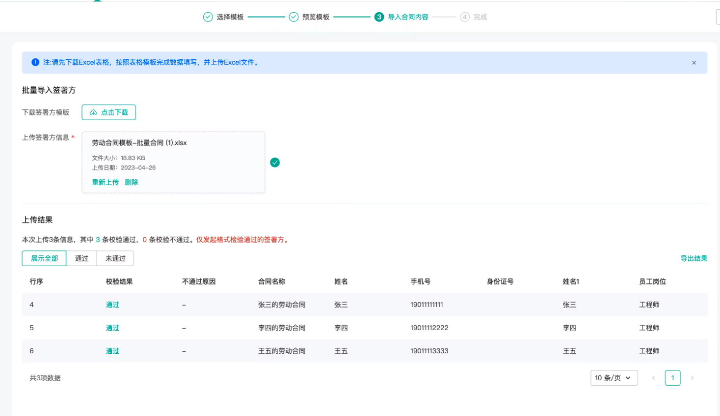Click step 4 完成 circle icon
The image size is (720, 416).
click(464, 17)
